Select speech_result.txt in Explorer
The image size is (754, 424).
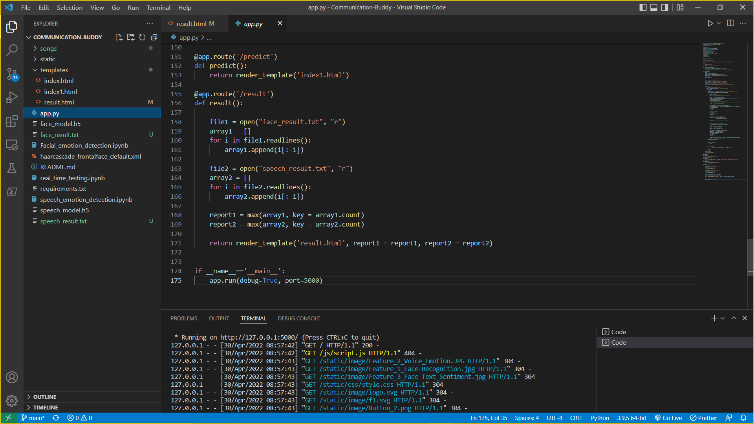(64, 221)
